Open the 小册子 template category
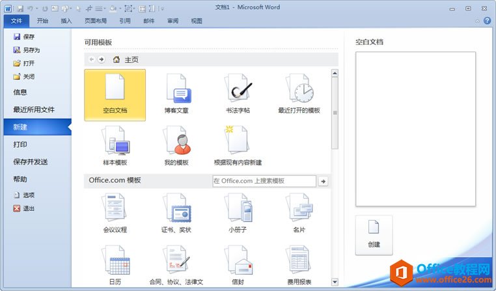This screenshot has width=496, height=291. pyautogui.click(x=238, y=214)
